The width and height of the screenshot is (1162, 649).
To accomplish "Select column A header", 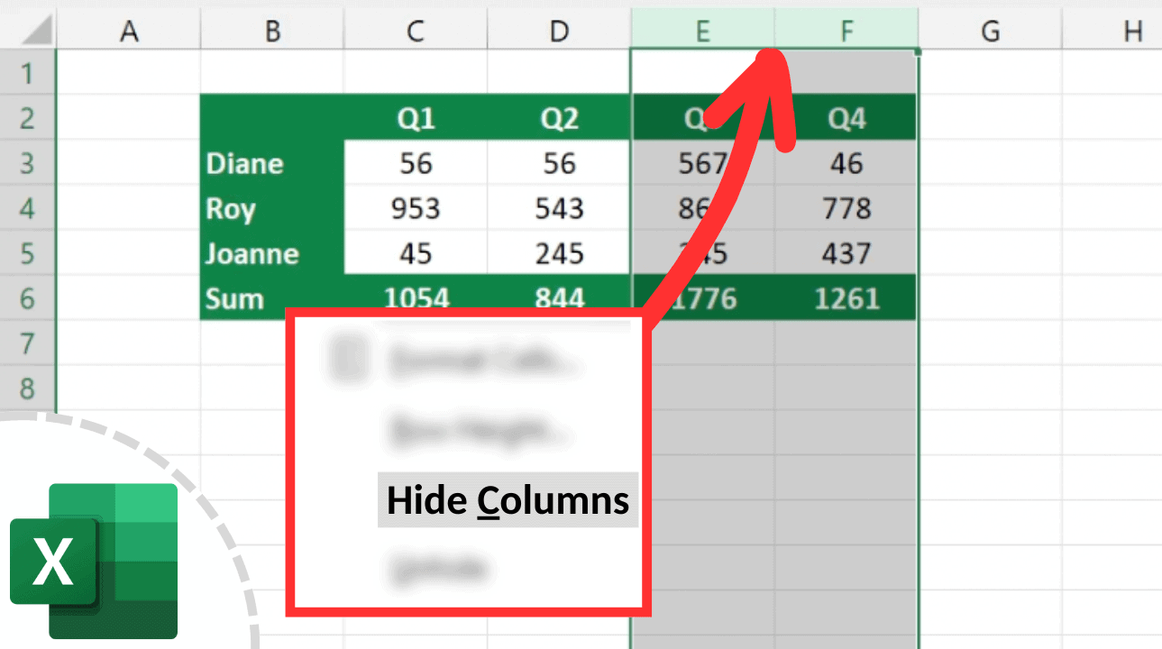I will click(128, 28).
